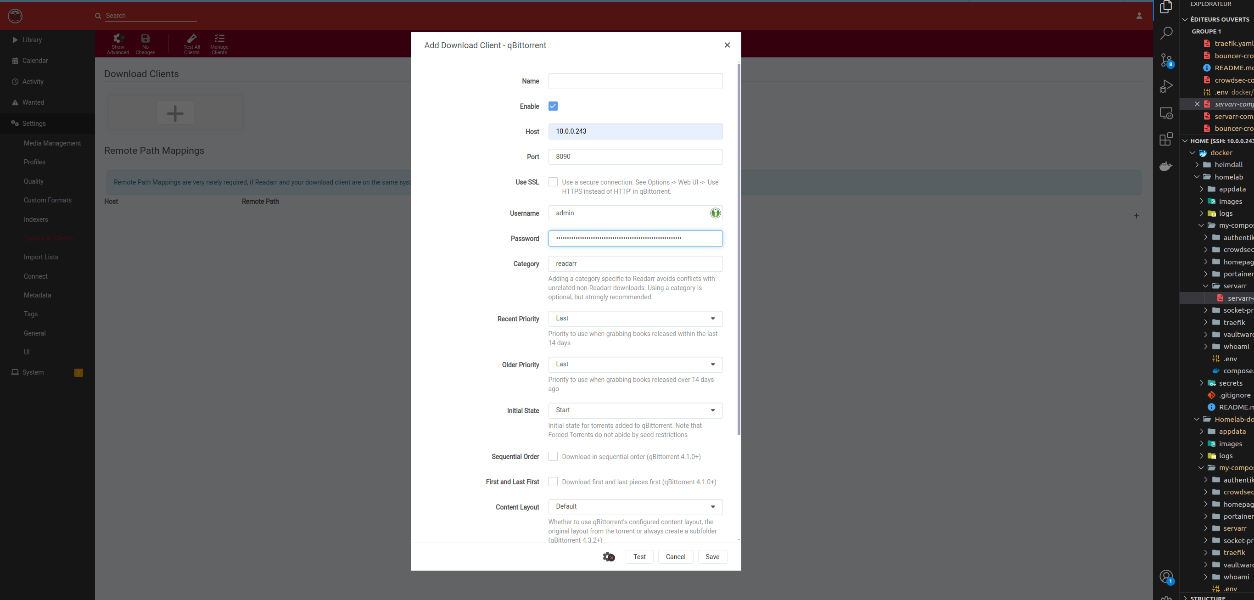Click the Test button in dialog
Image resolution: width=1254 pixels, height=600 pixels.
(639, 557)
